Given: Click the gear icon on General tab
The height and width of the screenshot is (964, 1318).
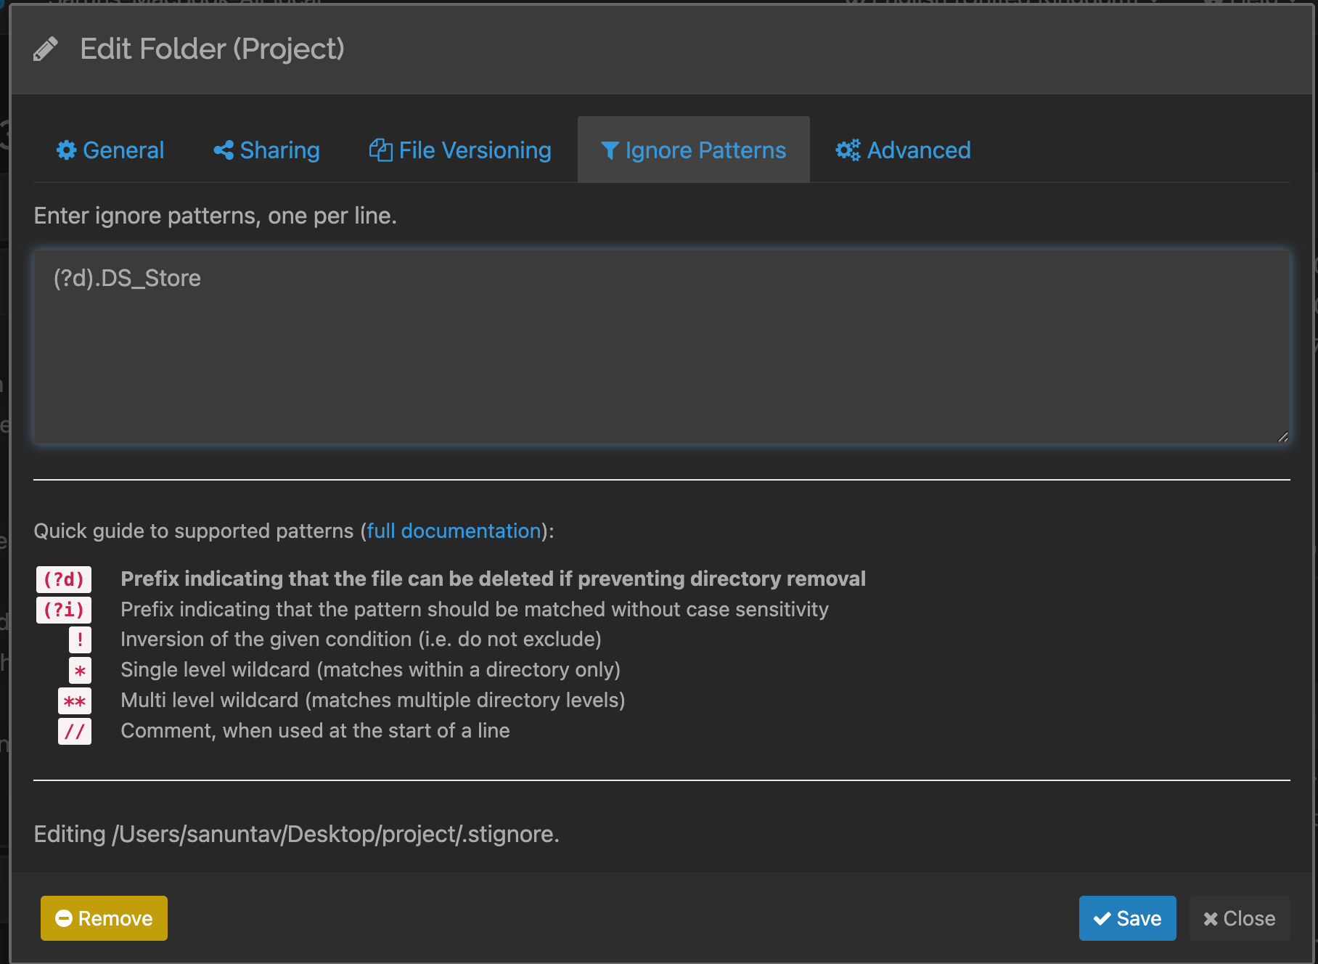Looking at the screenshot, I should (x=67, y=150).
